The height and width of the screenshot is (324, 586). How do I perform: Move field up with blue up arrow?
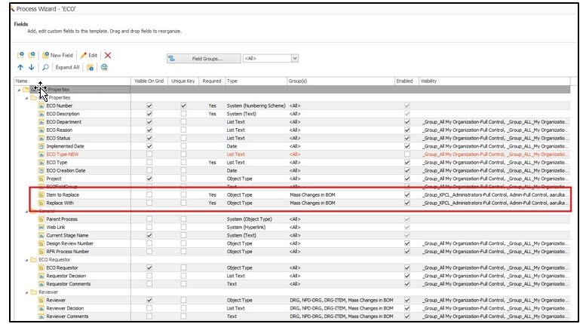coord(20,67)
